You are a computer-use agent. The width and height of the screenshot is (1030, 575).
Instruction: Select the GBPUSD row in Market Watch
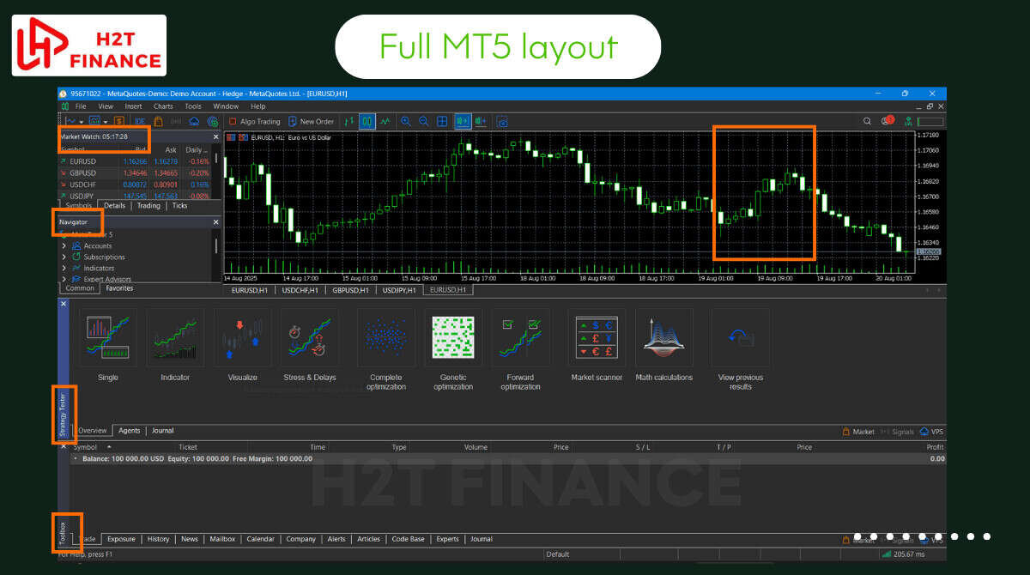(136, 172)
